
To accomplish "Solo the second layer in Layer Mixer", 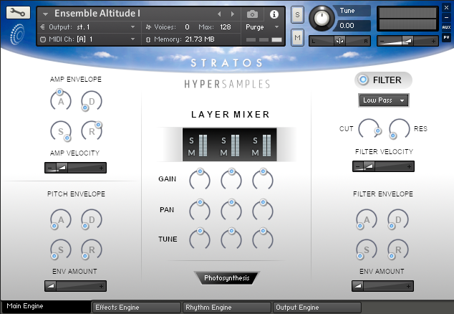I will click(x=223, y=141).
